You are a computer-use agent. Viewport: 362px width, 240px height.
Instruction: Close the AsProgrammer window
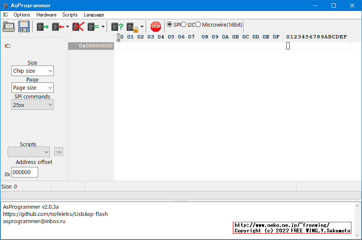352,5
